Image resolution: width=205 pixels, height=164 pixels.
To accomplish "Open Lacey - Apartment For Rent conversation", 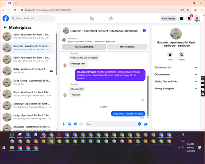I will [28, 117].
